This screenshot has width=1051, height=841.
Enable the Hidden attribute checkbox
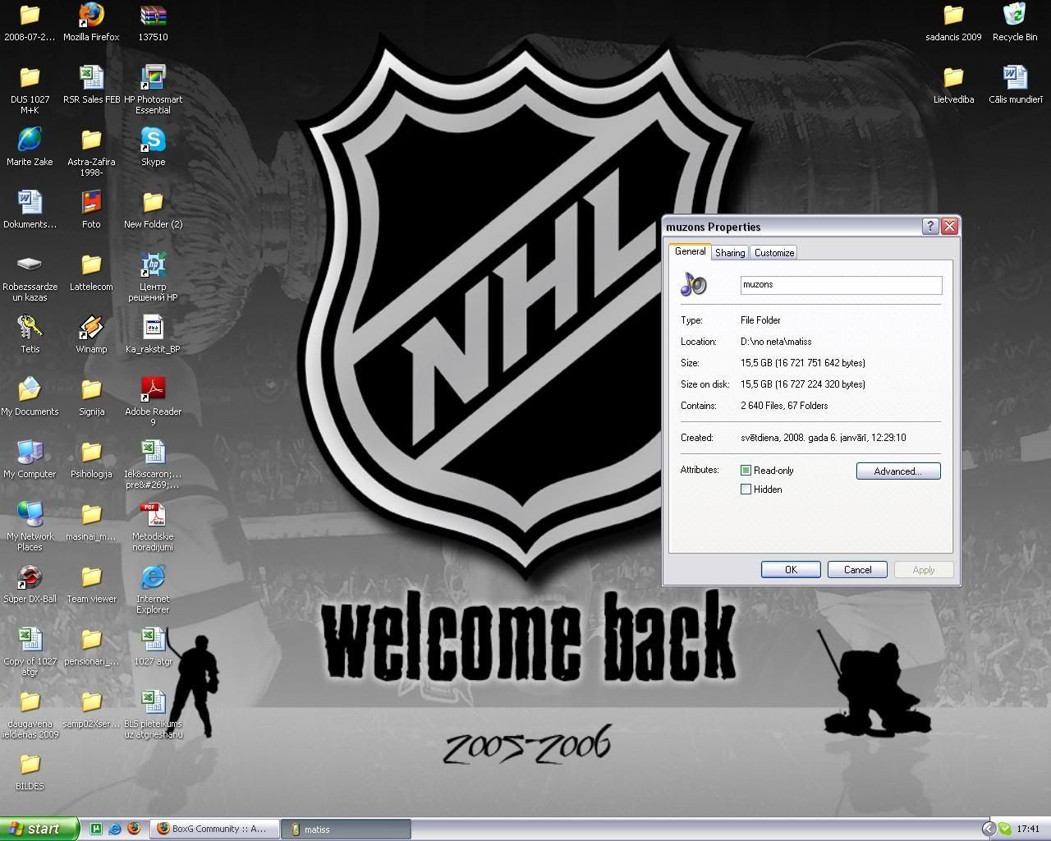pyautogui.click(x=746, y=489)
